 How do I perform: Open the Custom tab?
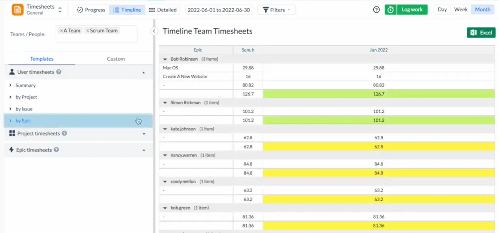click(116, 59)
